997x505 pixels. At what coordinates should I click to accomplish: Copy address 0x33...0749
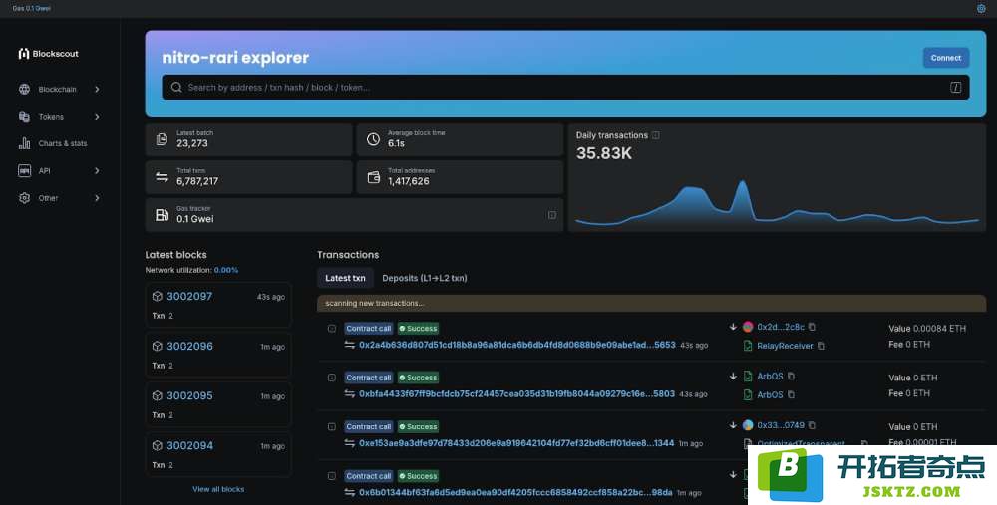[812, 425]
